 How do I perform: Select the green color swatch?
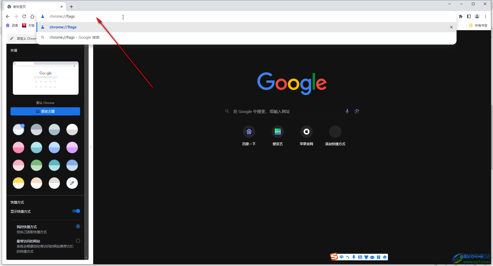(36, 165)
